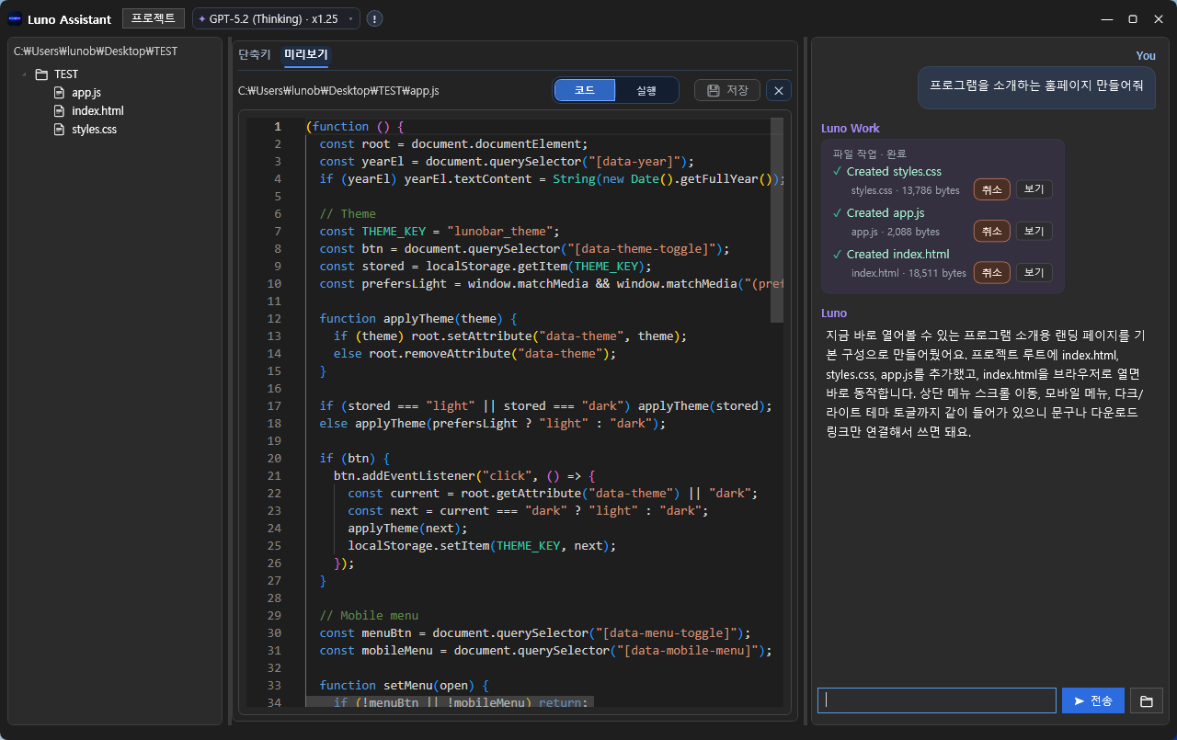Click the Luno Assistant logo icon
The height and width of the screenshot is (740, 1177).
click(15, 19)
